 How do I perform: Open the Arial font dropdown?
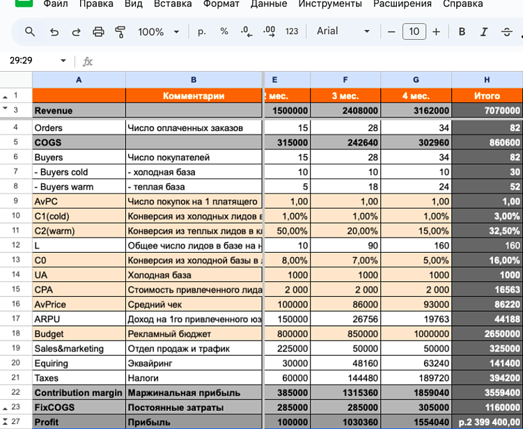pos(343,31)
